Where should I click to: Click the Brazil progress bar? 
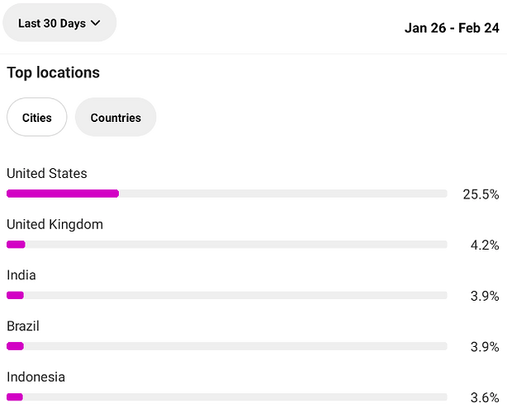[x=227, y=346]
